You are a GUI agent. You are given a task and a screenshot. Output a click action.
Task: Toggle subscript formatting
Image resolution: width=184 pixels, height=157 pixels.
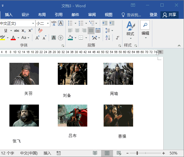click(24, 31)
